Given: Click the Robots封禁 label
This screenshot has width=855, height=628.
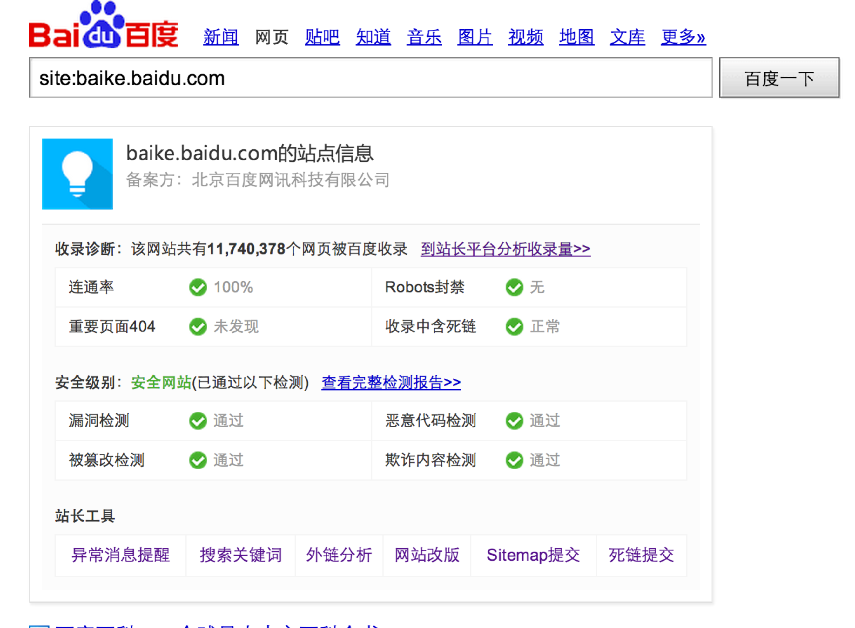Looking at the screenshot, I should (x=425, y=287).
